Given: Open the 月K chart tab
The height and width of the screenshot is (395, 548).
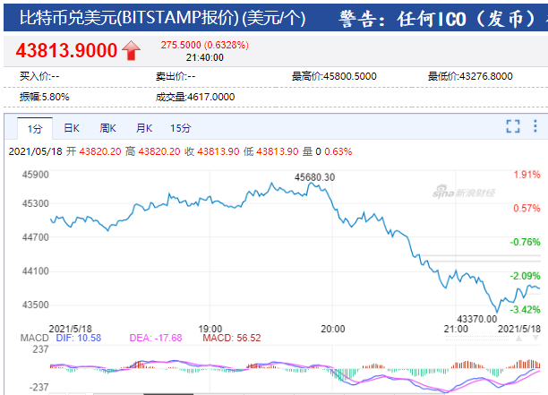Looking at the screenshot, I should [x=144, y=128].
